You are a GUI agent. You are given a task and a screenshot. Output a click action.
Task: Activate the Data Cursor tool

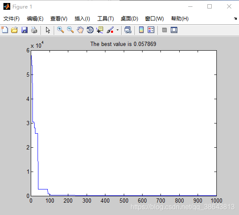tap(100, 30)
